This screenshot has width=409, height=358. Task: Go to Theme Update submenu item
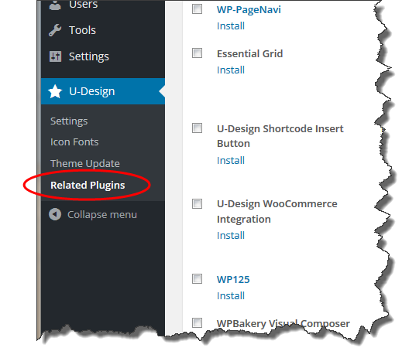point(85,164)
